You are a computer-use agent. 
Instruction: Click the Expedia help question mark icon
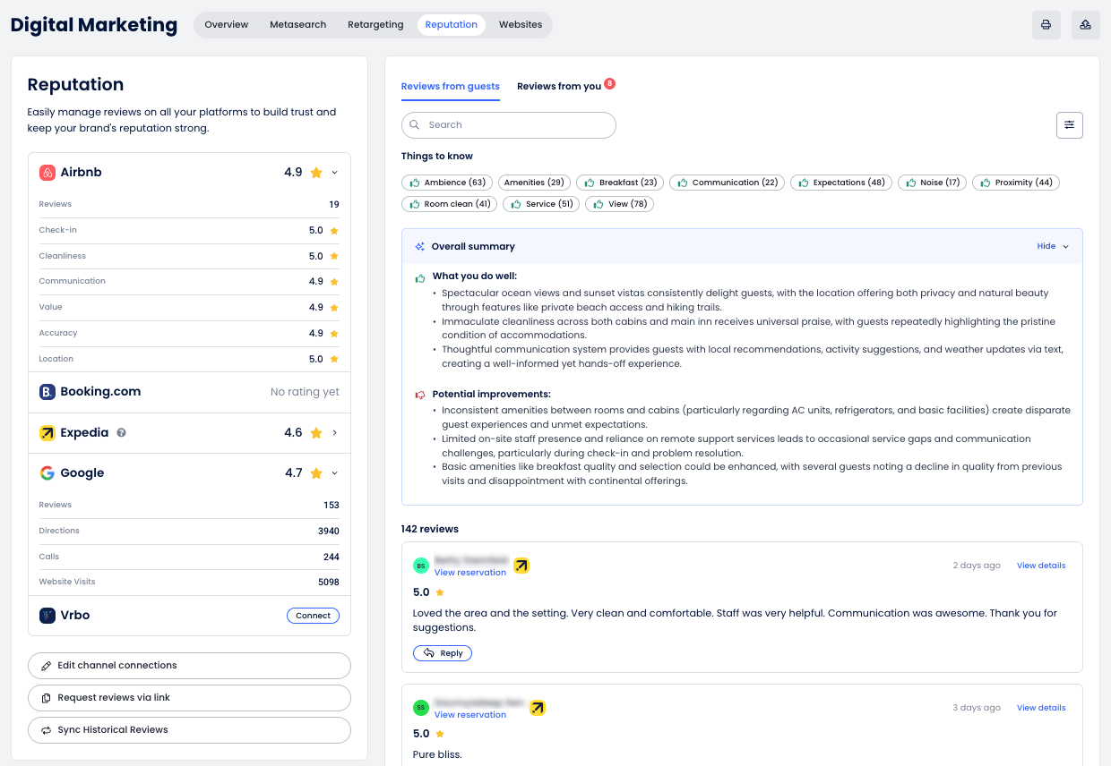tap(121, 433)
